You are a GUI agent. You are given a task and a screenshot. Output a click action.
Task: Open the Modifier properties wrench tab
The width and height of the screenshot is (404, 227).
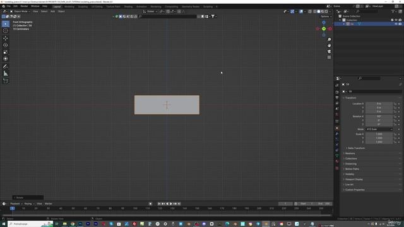coord(337,134)
